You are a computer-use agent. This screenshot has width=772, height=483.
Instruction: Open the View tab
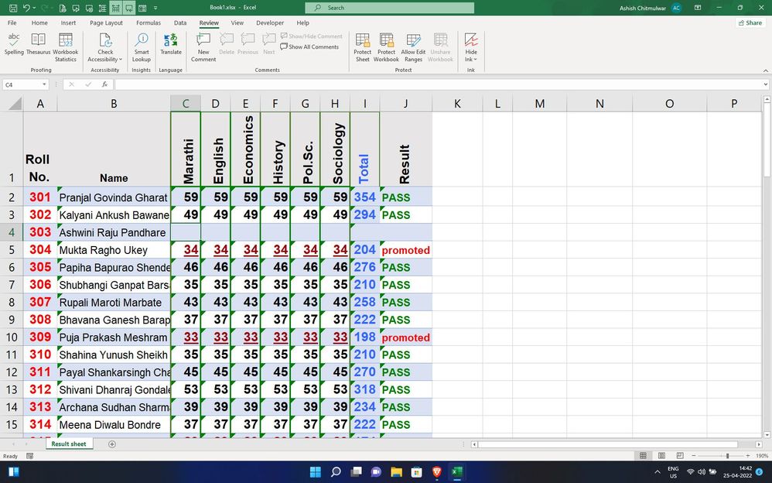coord(237,22)
